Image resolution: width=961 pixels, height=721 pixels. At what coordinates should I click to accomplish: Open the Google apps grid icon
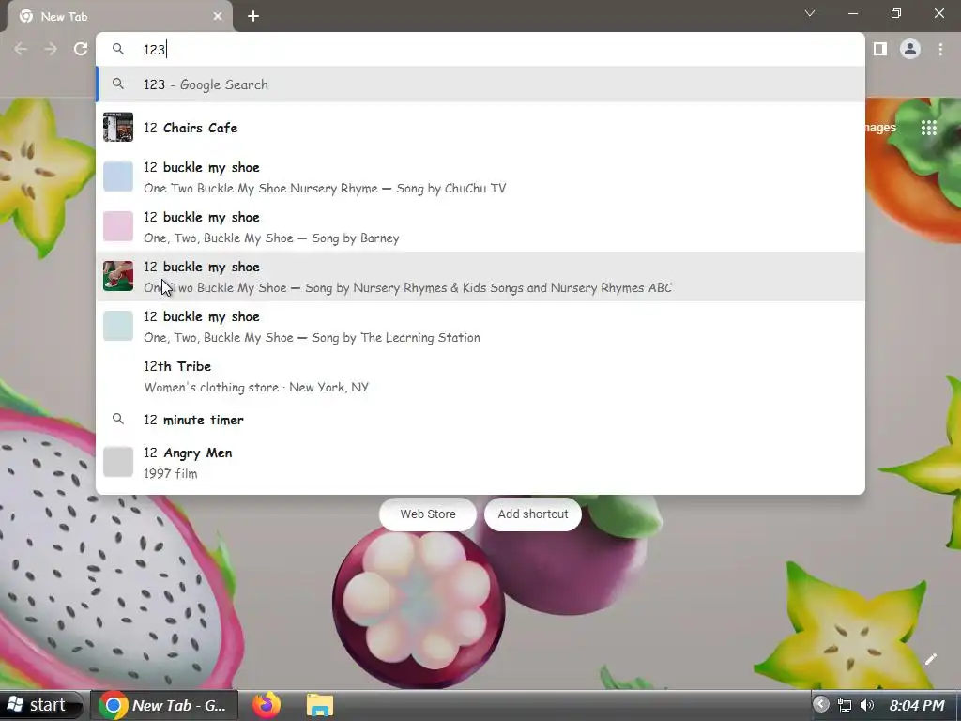tap(929, 128)
